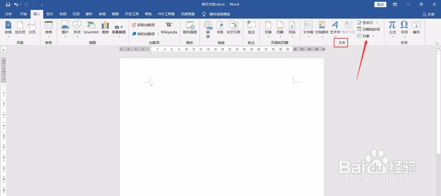
Task: Expand the Text Box (文本框) dropdown arrow
Action: 309,37
